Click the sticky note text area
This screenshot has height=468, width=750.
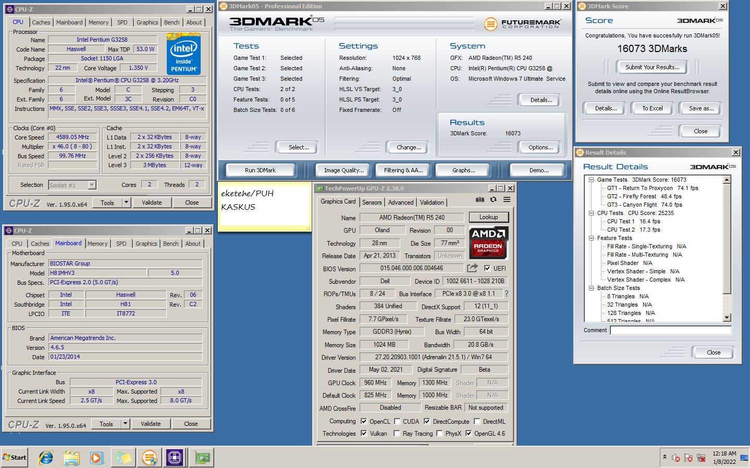point(264,205)
